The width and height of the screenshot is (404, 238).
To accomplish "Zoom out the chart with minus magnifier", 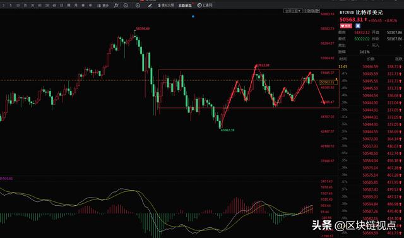I will (126, 5).
